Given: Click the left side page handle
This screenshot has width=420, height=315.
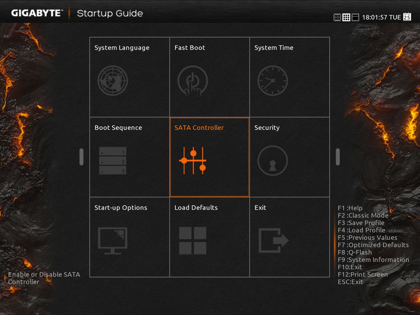Looking at the screenshot, I should point(82,157).
